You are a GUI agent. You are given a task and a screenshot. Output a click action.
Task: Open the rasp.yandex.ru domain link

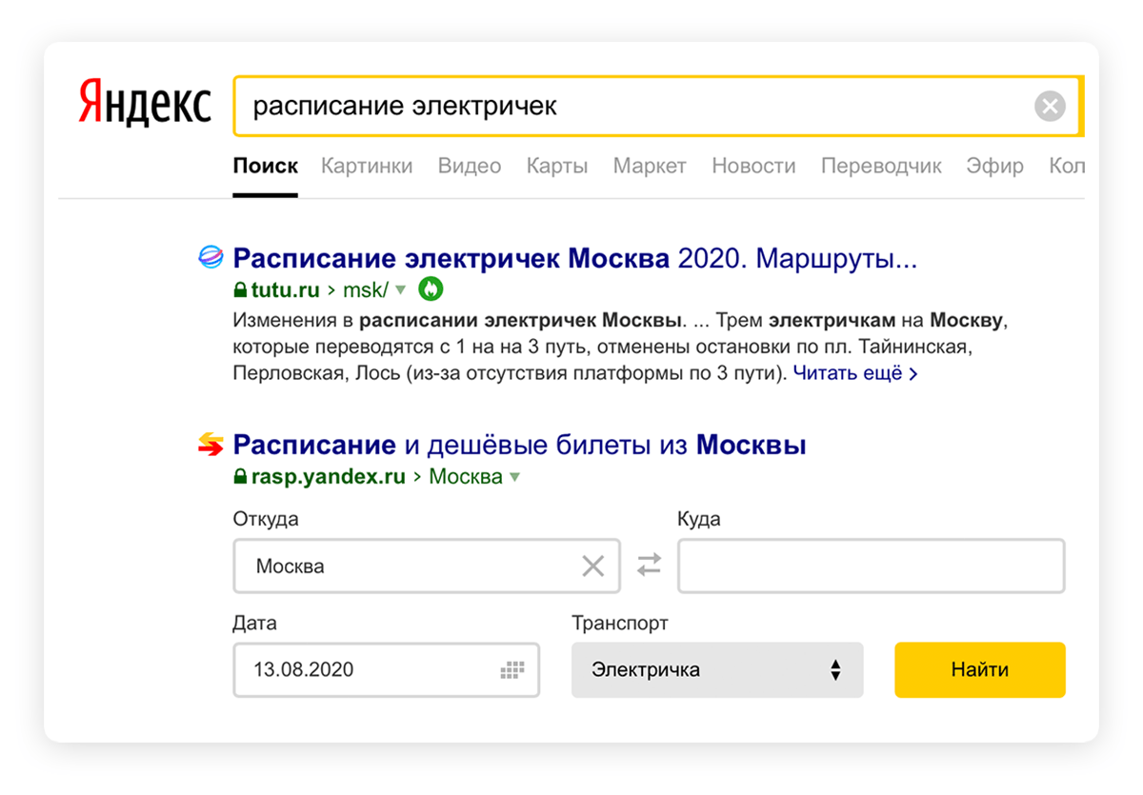pyautogui.click(x=329, y=477)
